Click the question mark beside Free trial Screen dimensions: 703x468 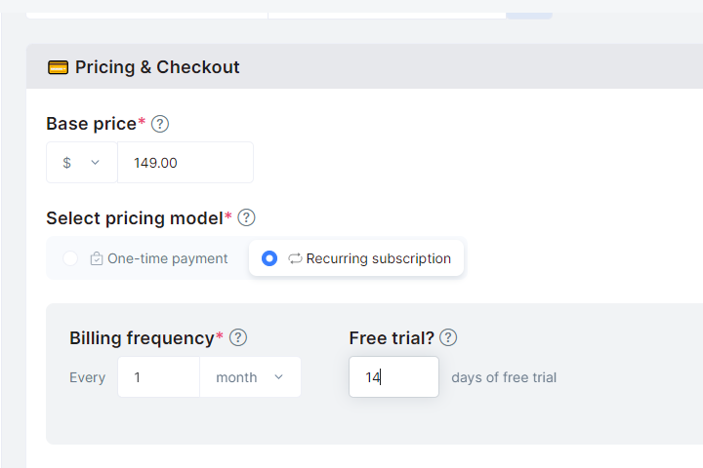pyautogui.click(x=448, y=337)
